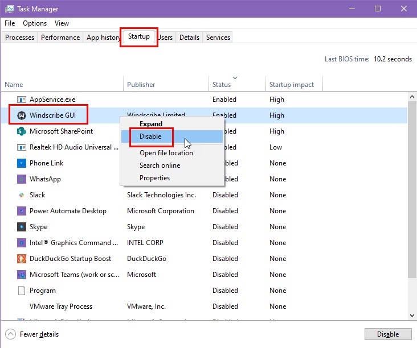
Task: Choose Disable in the context menu
Action: (x=172, y=136)
